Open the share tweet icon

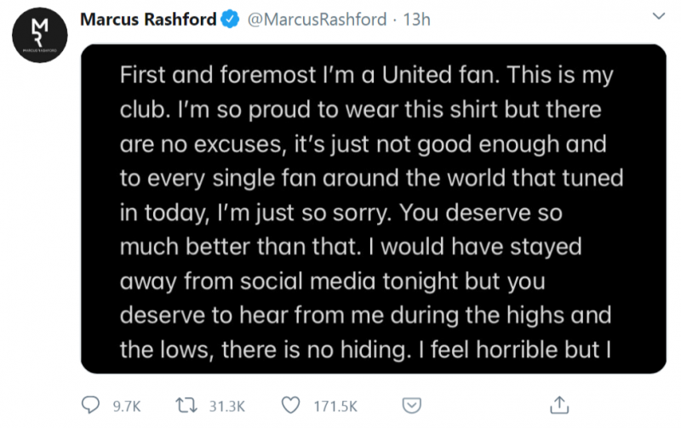point(559,402)
